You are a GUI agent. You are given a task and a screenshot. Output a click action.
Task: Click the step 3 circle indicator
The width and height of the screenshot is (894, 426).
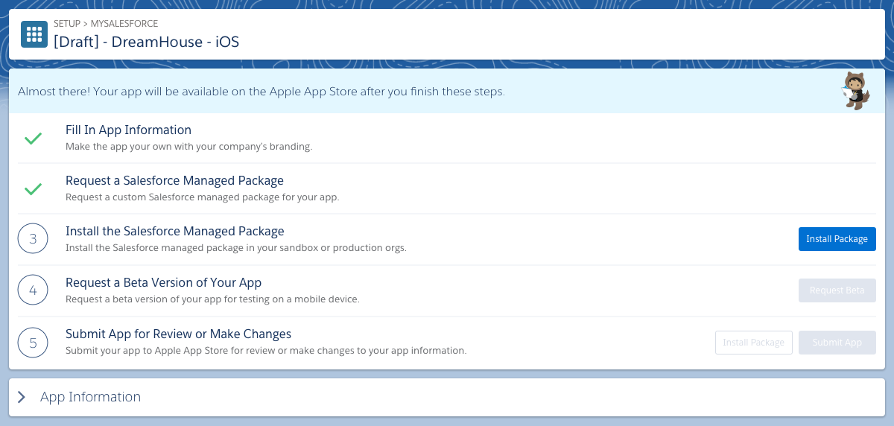[x=33, y=239]
